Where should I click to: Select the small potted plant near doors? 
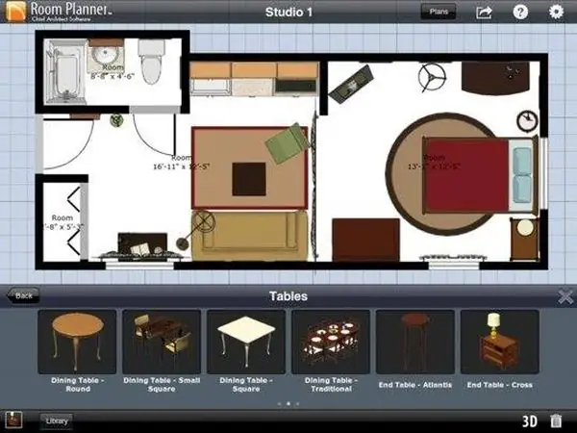pos(116,120)
